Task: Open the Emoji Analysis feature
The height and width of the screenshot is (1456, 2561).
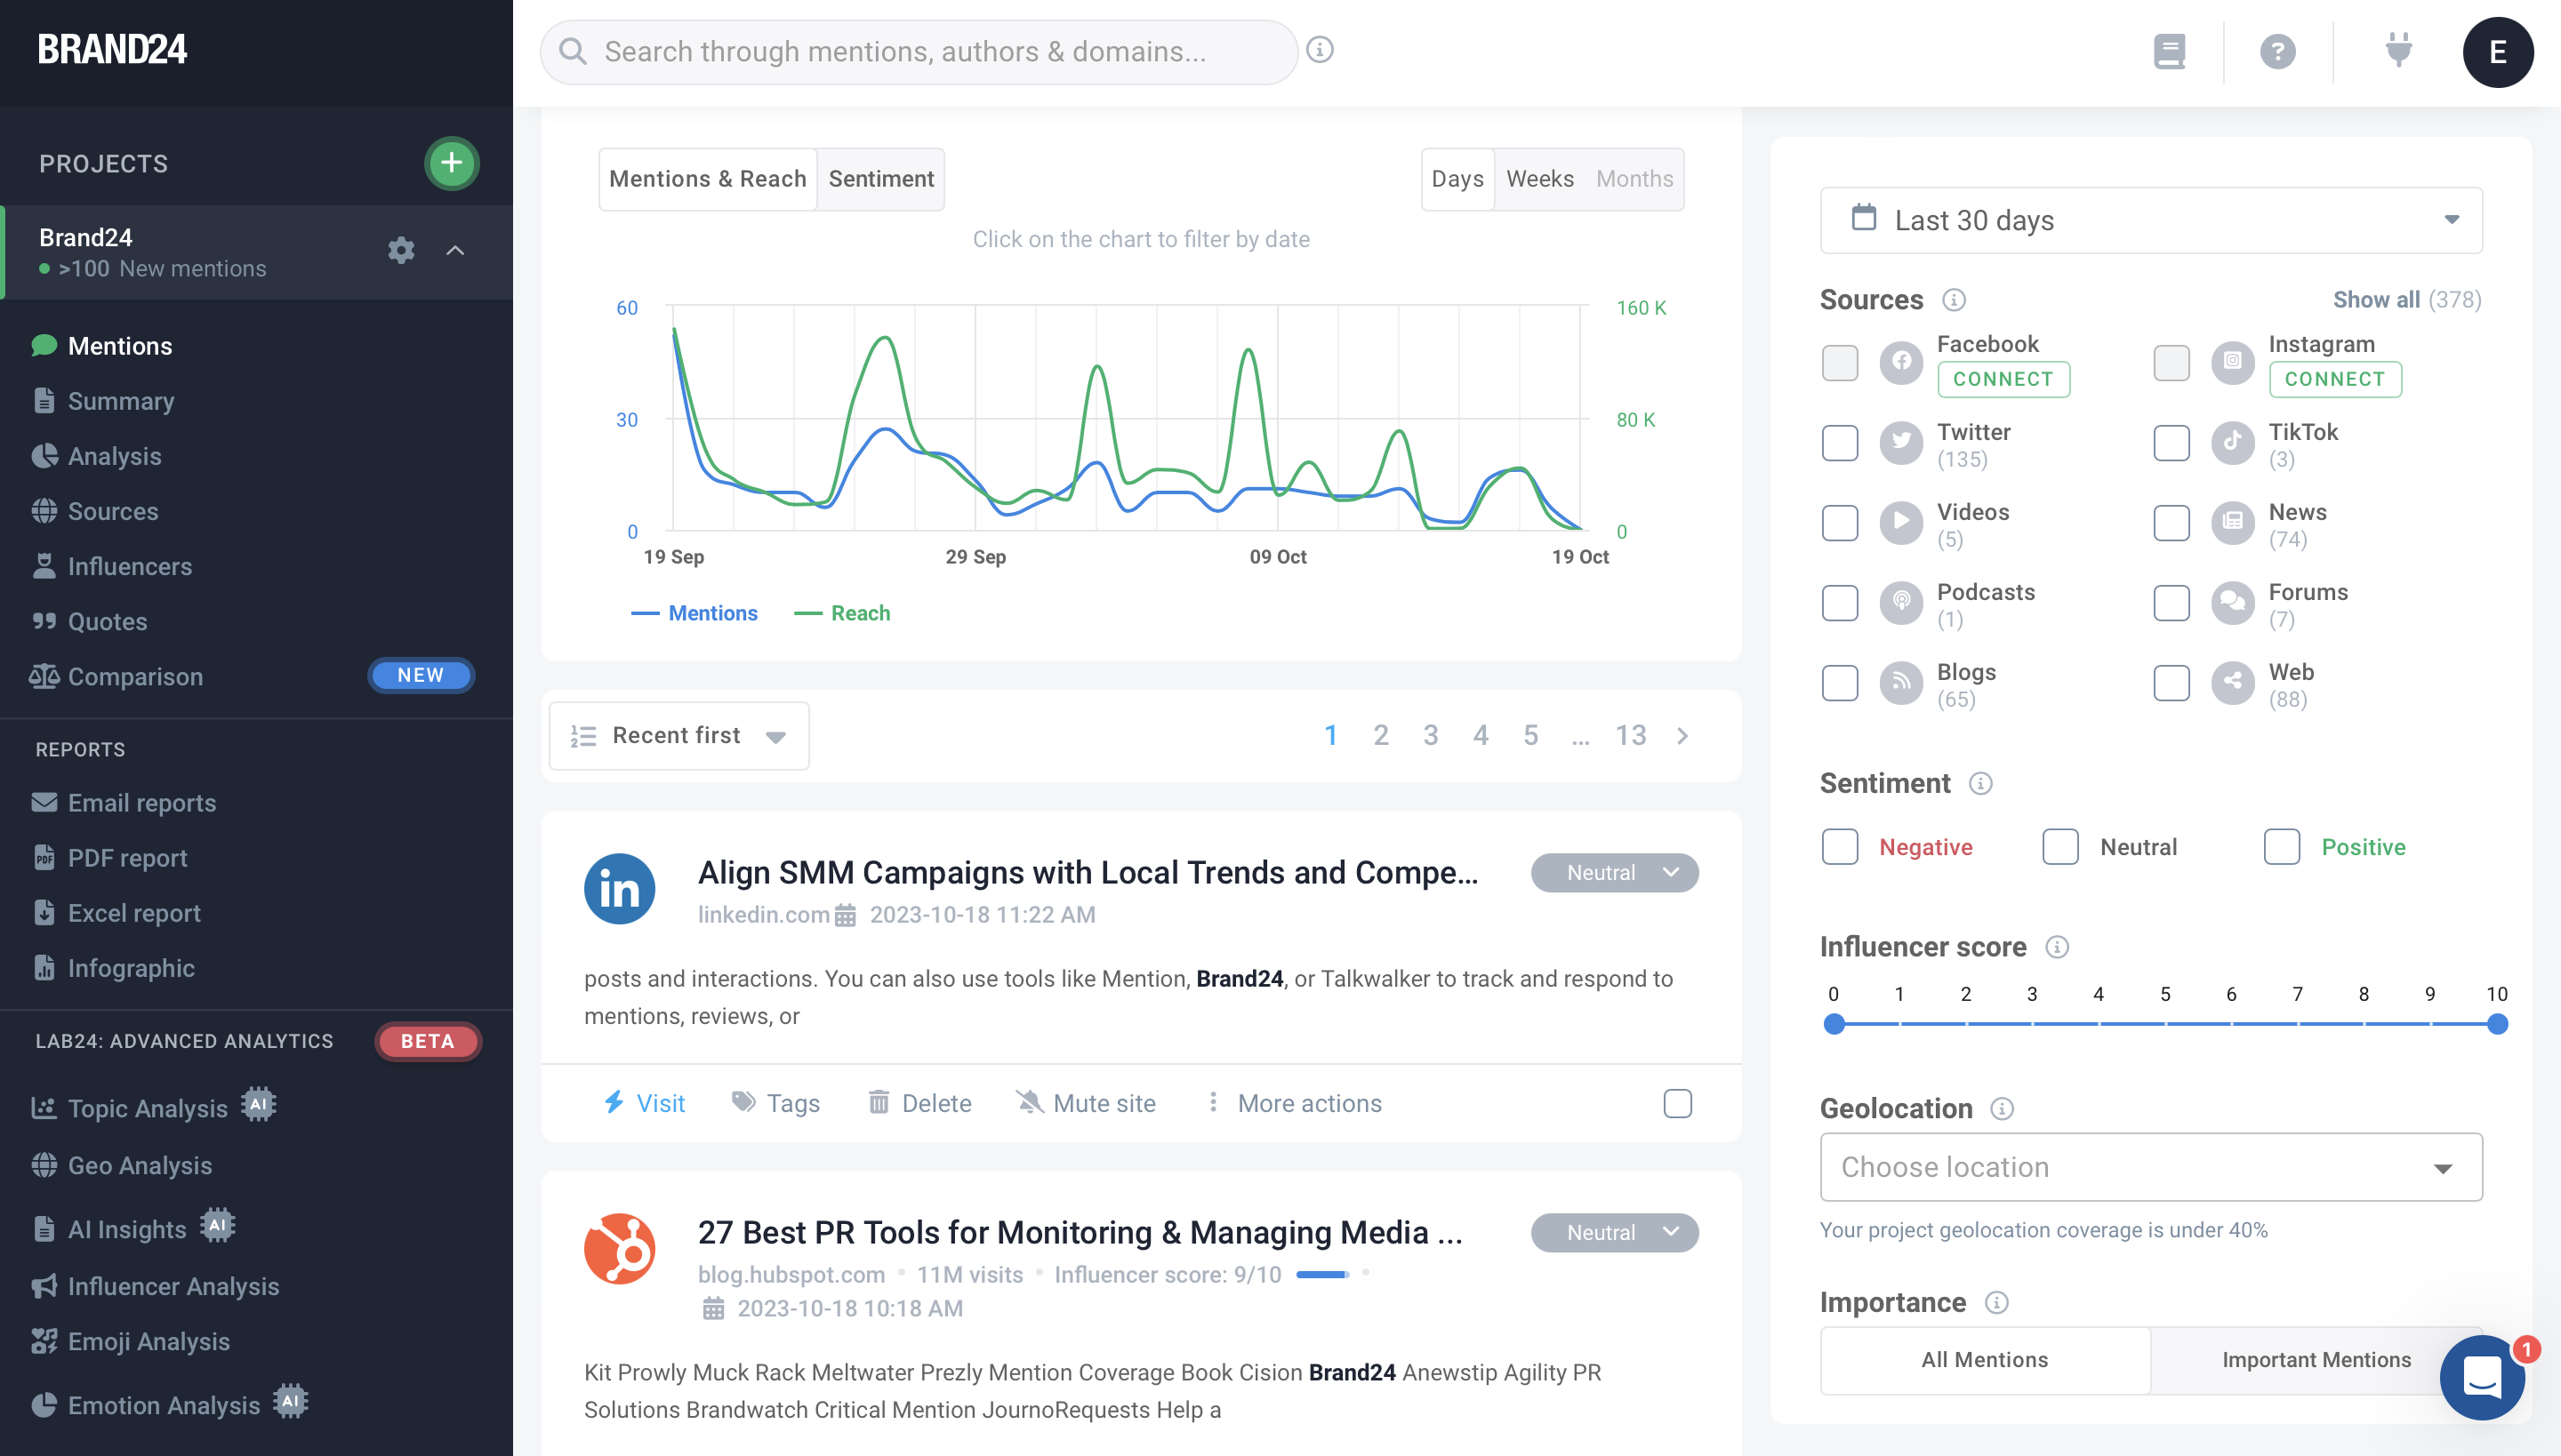Action: click(x=148, y=1341)
